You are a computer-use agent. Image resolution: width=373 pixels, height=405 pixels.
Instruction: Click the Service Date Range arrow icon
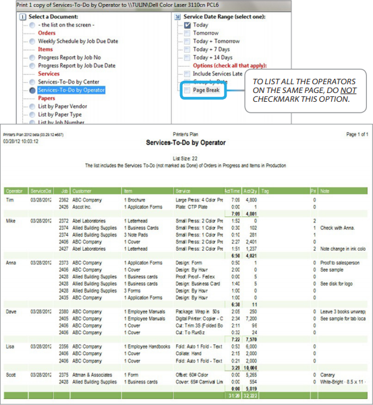pyautogui.click(x=177, y=17)
